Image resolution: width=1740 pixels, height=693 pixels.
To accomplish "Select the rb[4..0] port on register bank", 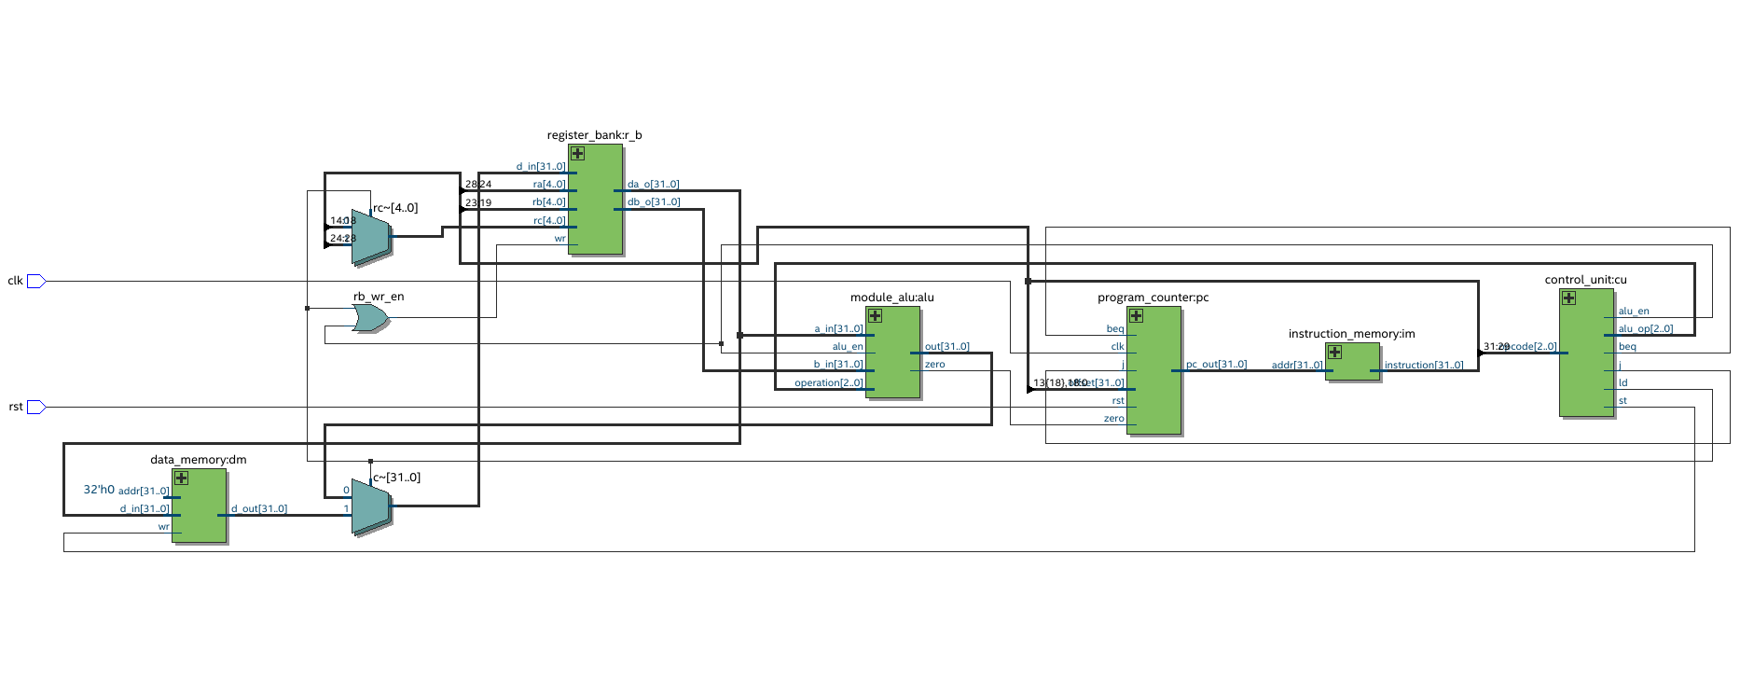I will click(x=549, y=202).
